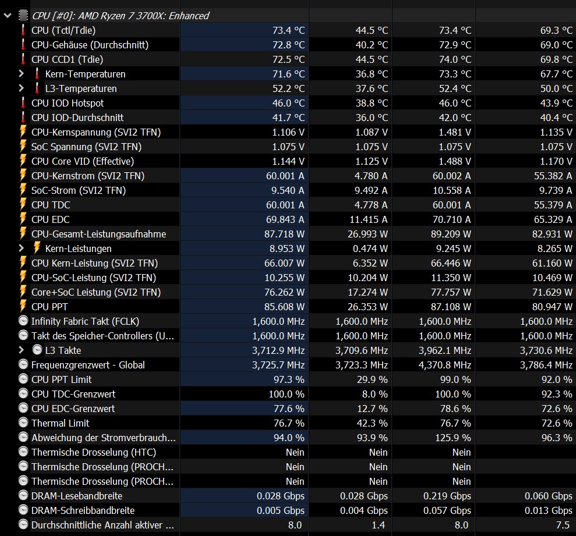Click the 7.5 average active cores value
The height and width of the screenshot is (536, 576).
click(563, 525)
